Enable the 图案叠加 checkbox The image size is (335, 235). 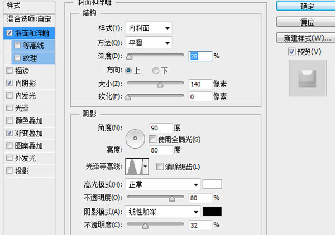point(9,145)
